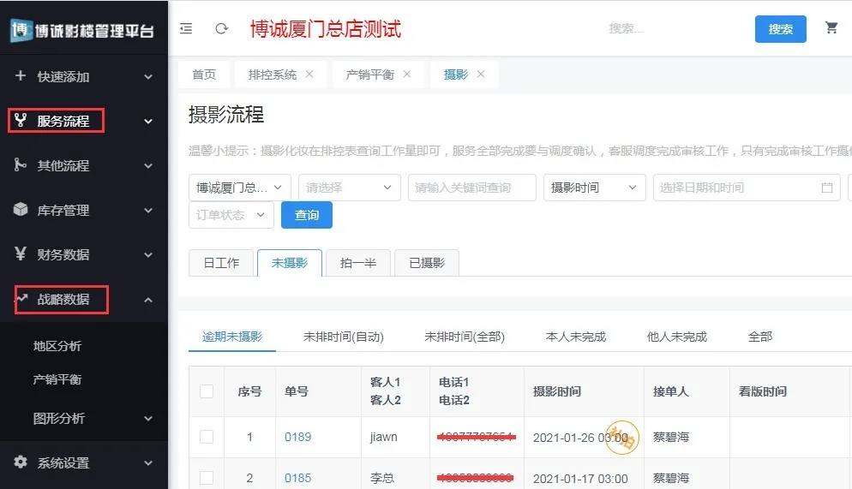Click the 博诚影楼管理平台 logo icon
The height and width of the screenshot is (489, 852).
pos(21,29)
